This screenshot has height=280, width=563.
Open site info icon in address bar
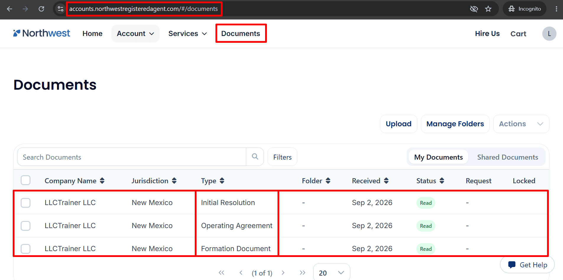[x=61, y=9]
